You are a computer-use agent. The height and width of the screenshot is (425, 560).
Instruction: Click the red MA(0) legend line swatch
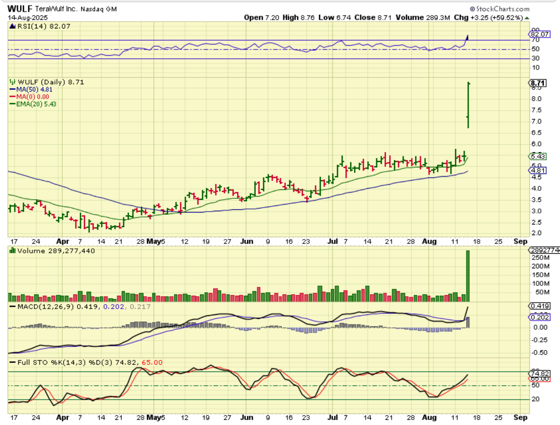12,97
